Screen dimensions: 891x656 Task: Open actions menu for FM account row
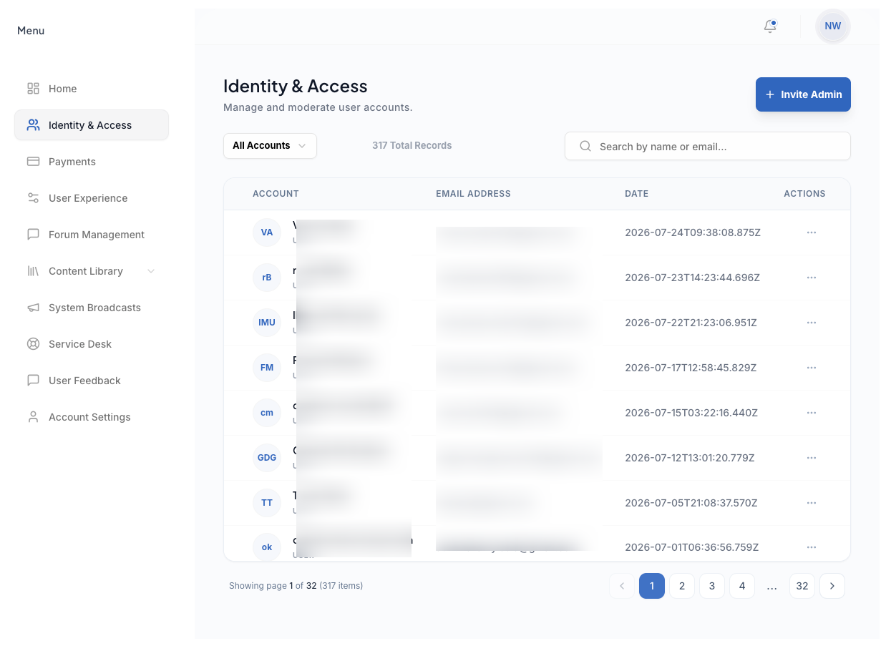pos(812,368)
